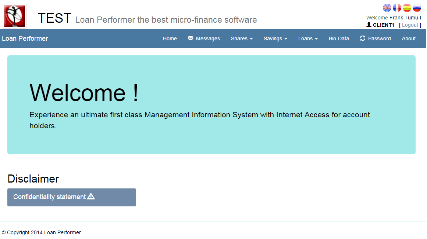Screen dimensions: 427x239
Task: Click the refresh arrows icon by Password
Action: click(x=363, y=38)
